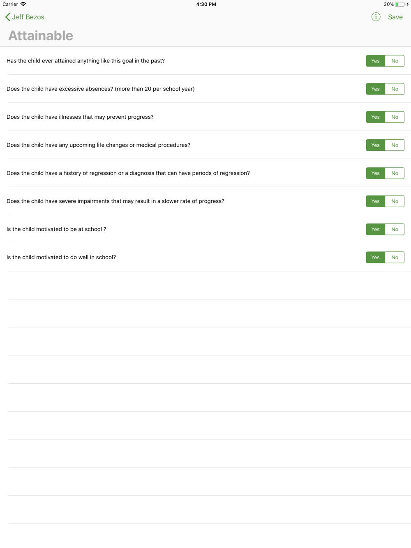
Task: Set No for upcoming life changes question
Action: (x=395, y=145)
